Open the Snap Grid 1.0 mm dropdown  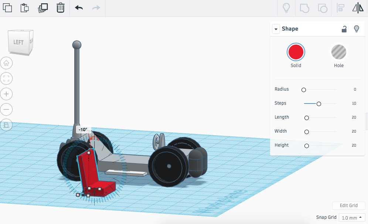click(x=352, y=218)
